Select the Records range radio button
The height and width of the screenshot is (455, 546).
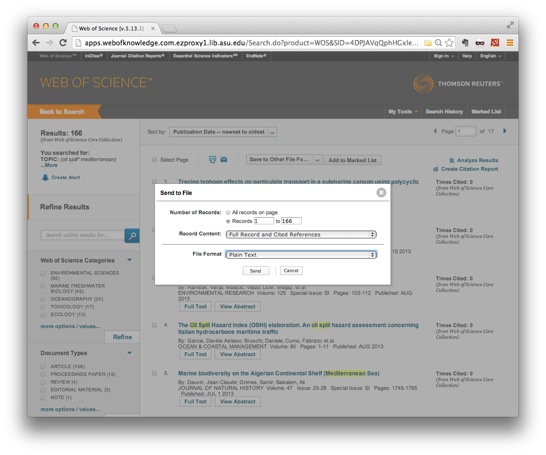228,221
